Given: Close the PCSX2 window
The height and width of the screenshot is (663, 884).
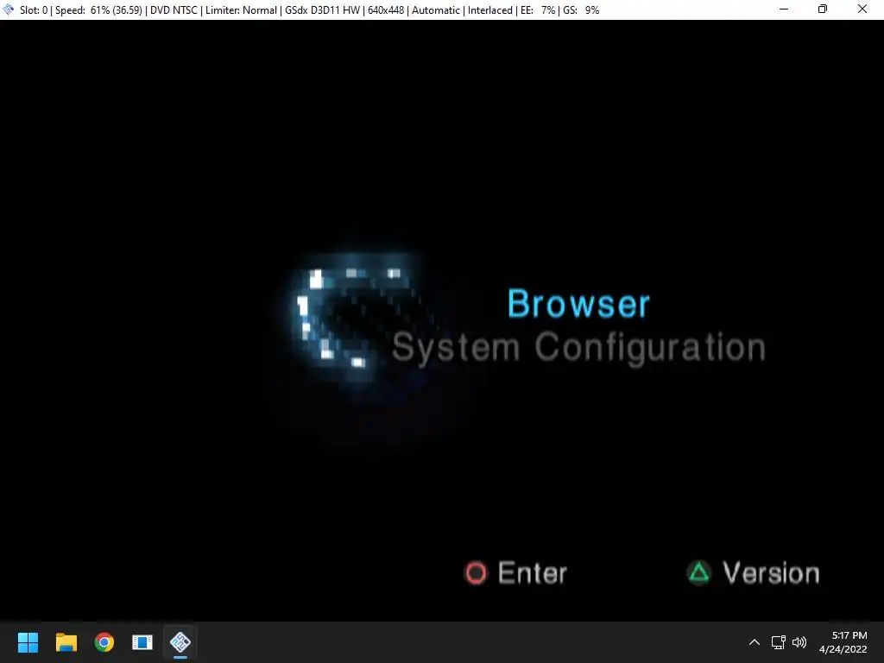Looking at the screenshot, I should click(862, 9).
